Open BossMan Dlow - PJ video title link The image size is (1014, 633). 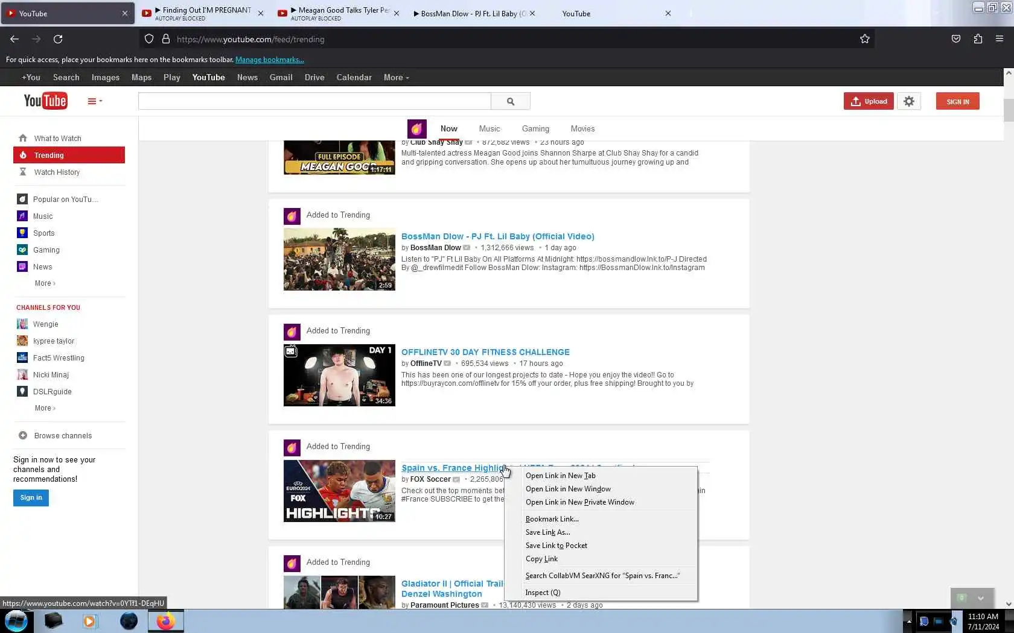click(498, 236)
